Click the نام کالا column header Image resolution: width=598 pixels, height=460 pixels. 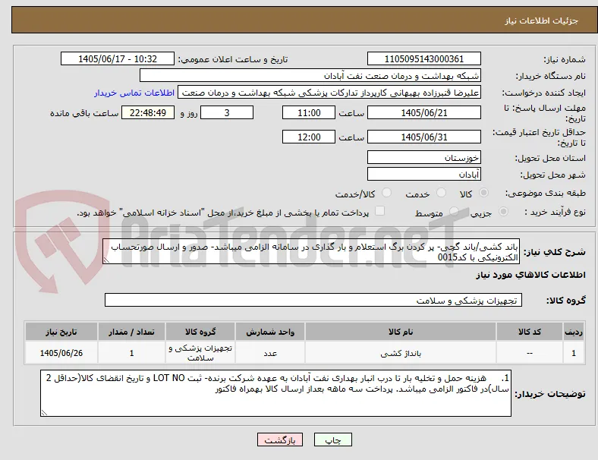point(401,332)
